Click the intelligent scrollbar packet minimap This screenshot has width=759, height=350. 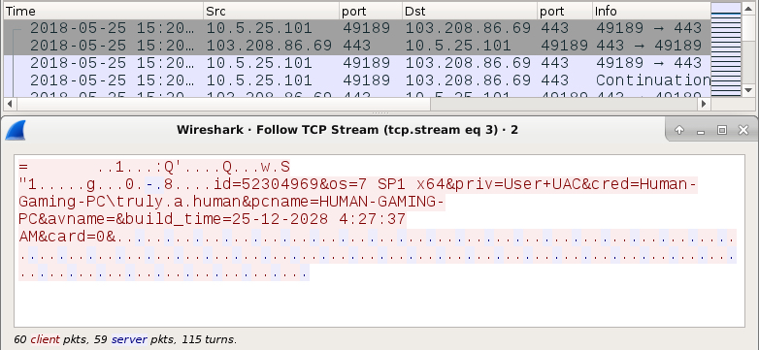click(726, 48)
